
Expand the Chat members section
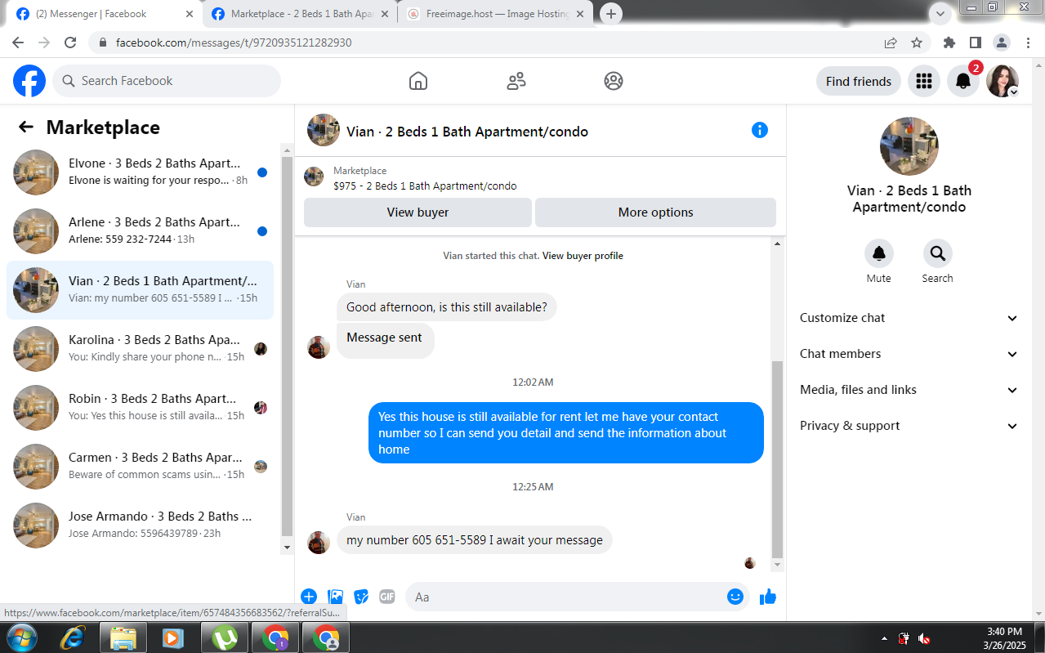909,354
